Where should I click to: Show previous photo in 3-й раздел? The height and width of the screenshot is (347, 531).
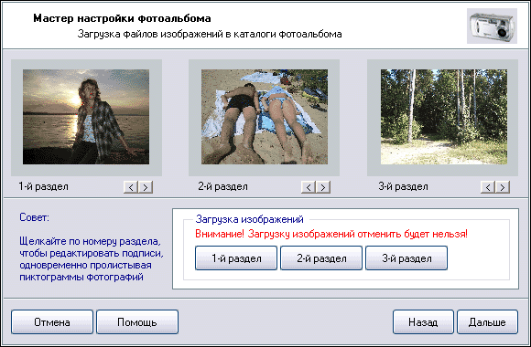(x=488, y=187)
